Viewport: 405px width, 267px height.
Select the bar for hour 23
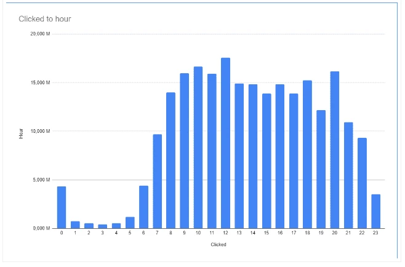tap(376, 212)
